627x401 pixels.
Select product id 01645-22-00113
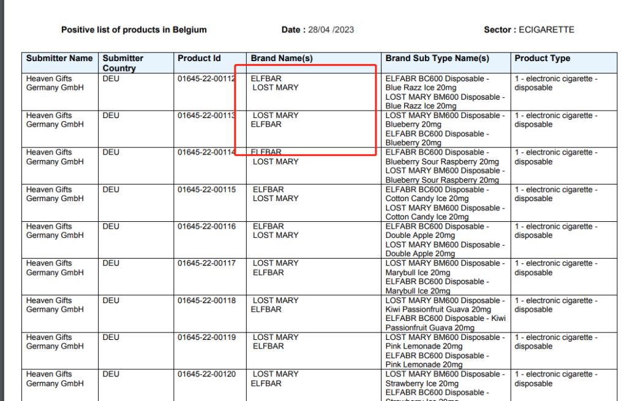coord(207,116)
